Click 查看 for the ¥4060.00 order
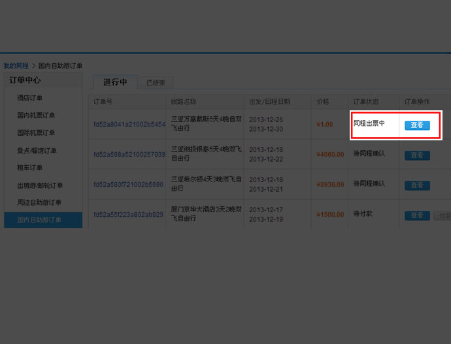This screenshot has height=344, width=451. [x=417, y=155]
